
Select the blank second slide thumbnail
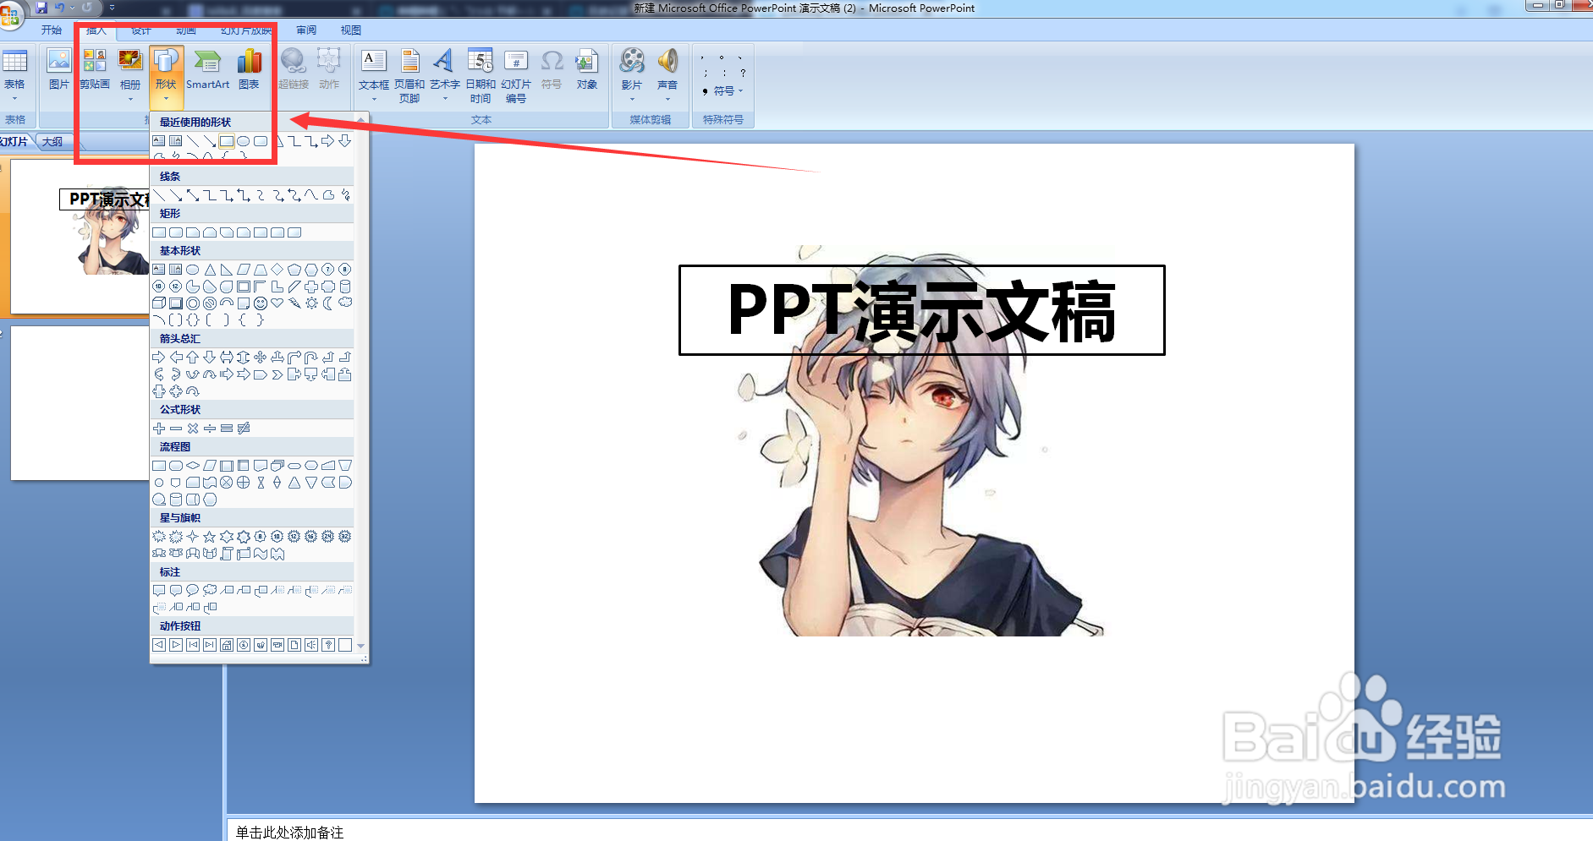80,403
